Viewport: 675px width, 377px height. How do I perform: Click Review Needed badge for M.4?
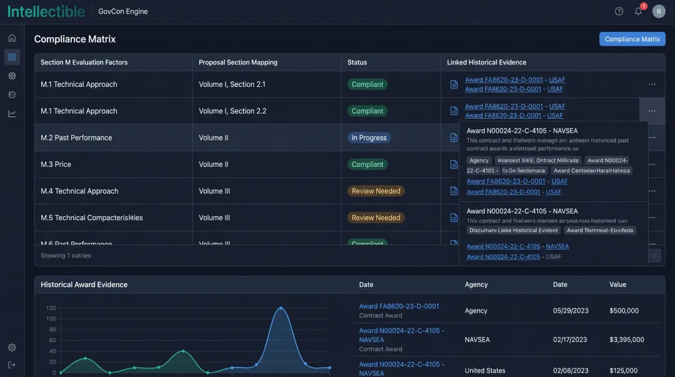(376, 191)
